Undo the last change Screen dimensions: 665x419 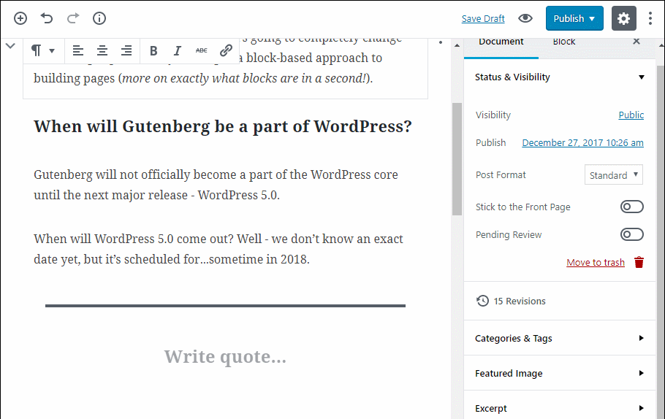[x=47, y=18]
